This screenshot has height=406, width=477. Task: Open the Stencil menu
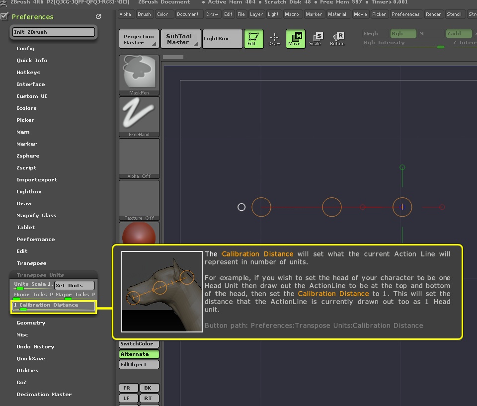454,14
